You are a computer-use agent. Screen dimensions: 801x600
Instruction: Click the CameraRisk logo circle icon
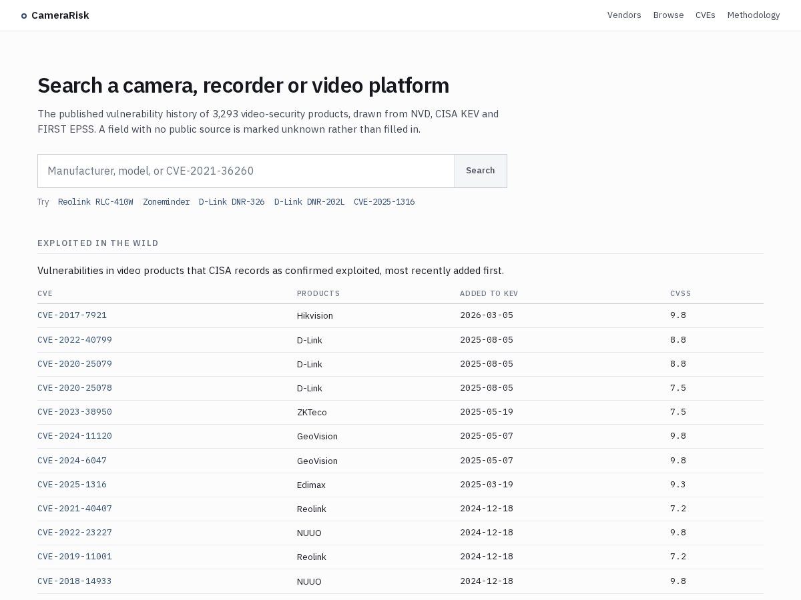click(x=24, y=15)
